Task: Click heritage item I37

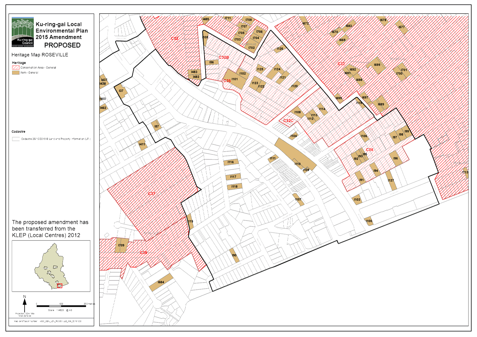Action: (121, 91)
